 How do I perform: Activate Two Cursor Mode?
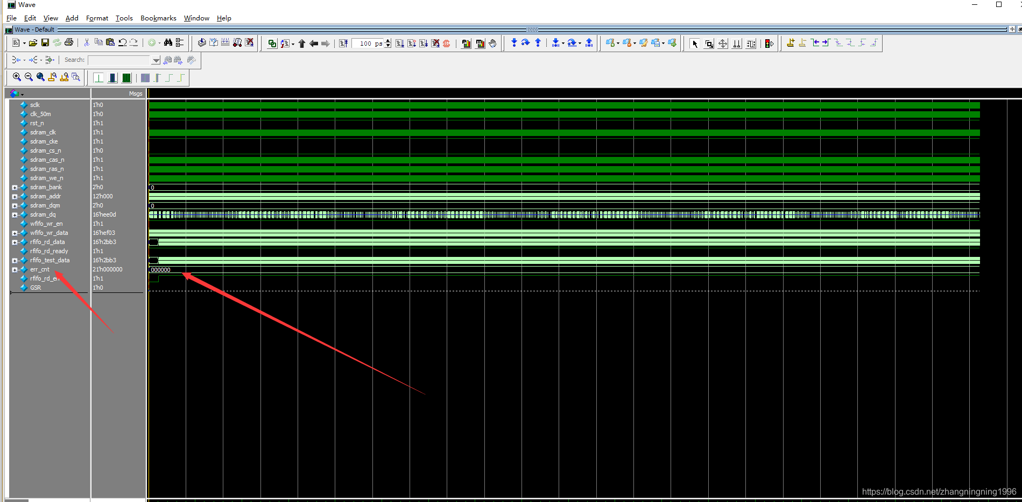tap(737, 44)
